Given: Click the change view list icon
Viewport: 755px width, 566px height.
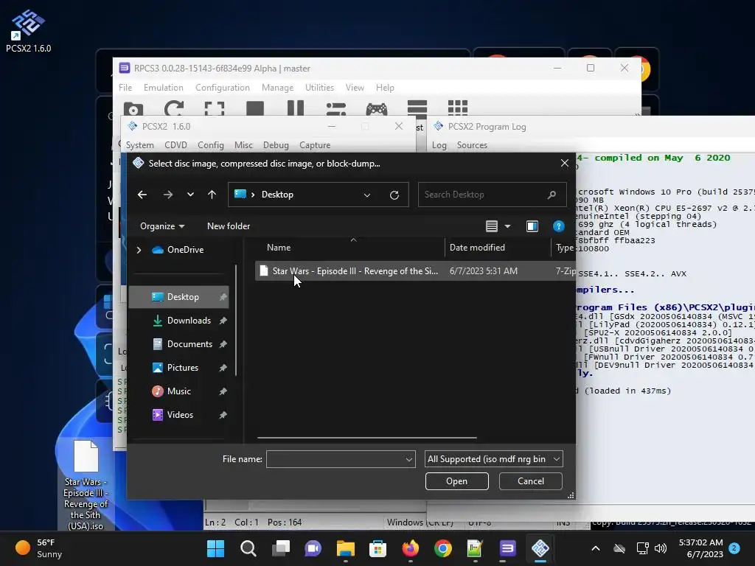Looking at the screenshot, I should 492,226.
